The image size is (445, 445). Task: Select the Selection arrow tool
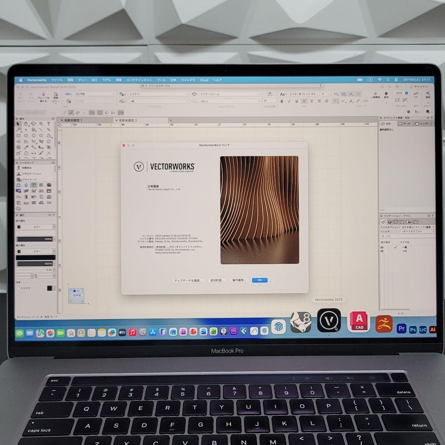19,124
